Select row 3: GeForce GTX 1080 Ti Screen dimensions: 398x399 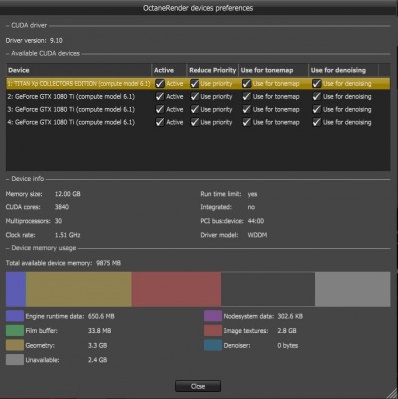pos(199,109)
